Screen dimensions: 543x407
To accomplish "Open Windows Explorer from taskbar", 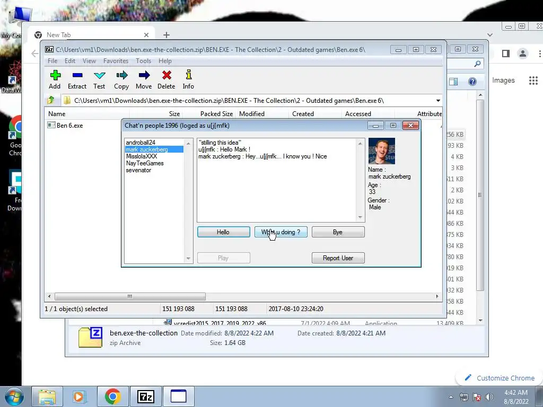I will [x=47, y=396].
